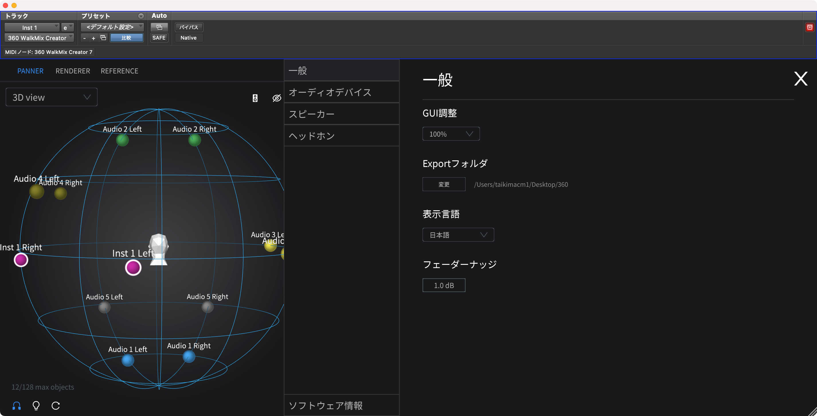Toggle the バイパス bypass button
The height and width of the screenshot is (416, 817).
(189, 27)
